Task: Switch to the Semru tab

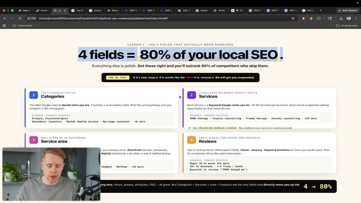Action: 113,10
